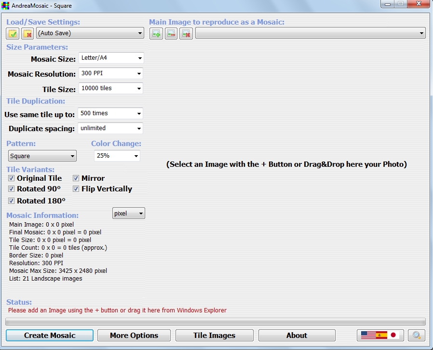Open the language selection flags button
The image size is (433, 350).
380,335
